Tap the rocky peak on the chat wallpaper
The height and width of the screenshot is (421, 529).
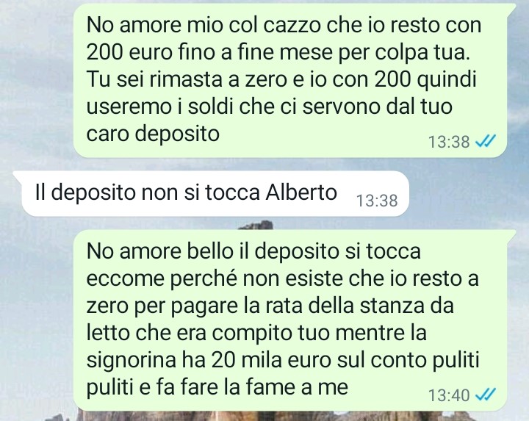257,225
